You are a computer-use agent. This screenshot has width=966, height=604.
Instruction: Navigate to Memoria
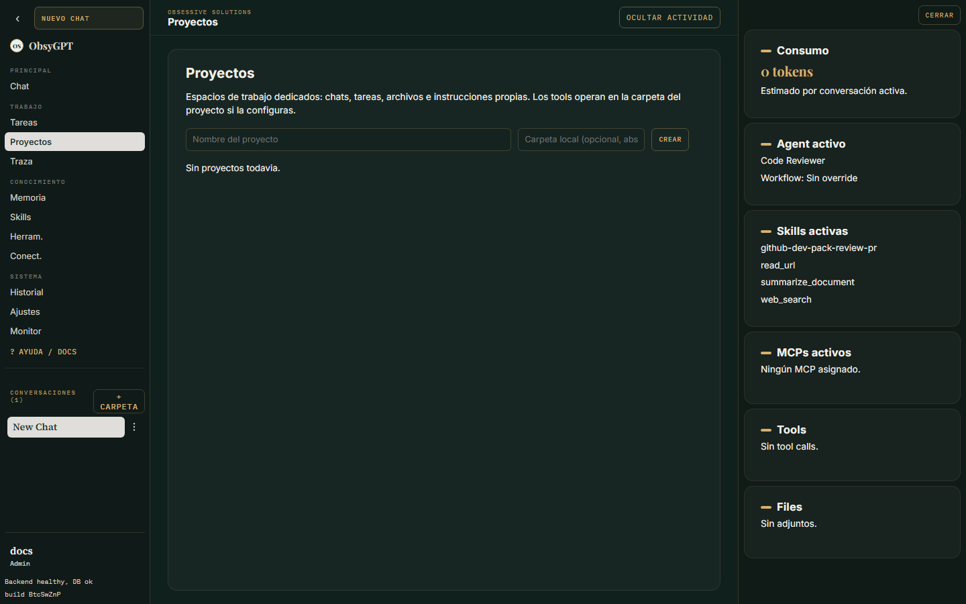pyautogui.click(x=74, y=198)
